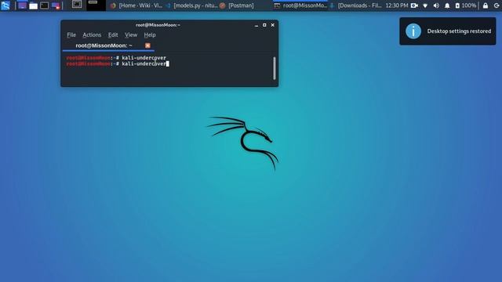Click the Desktop settings restored notification
Viewport: 502px width, 282px height.
coord(448,31)
